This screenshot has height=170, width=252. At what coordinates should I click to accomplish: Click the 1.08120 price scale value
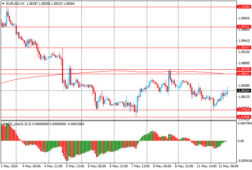tap(244, 97)
